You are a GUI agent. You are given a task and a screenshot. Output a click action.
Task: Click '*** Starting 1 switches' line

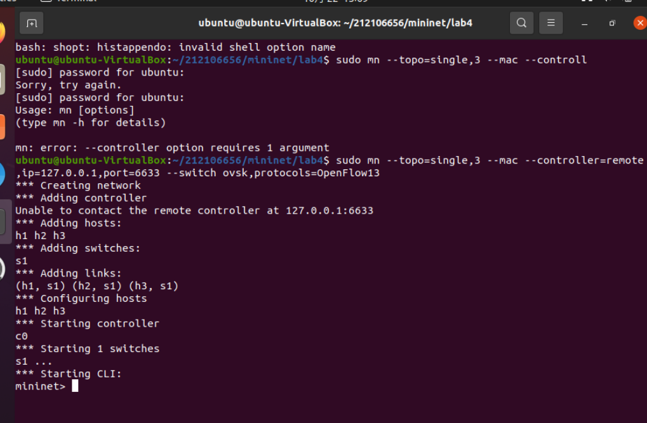[x=87, y=349]
